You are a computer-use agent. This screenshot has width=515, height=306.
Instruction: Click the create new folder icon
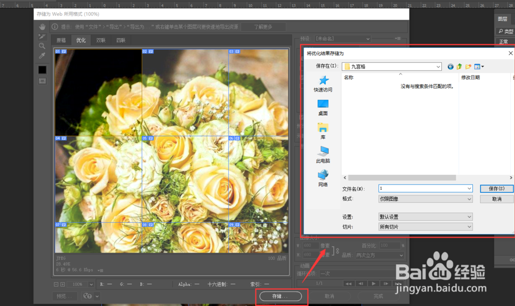click(468, 66)
